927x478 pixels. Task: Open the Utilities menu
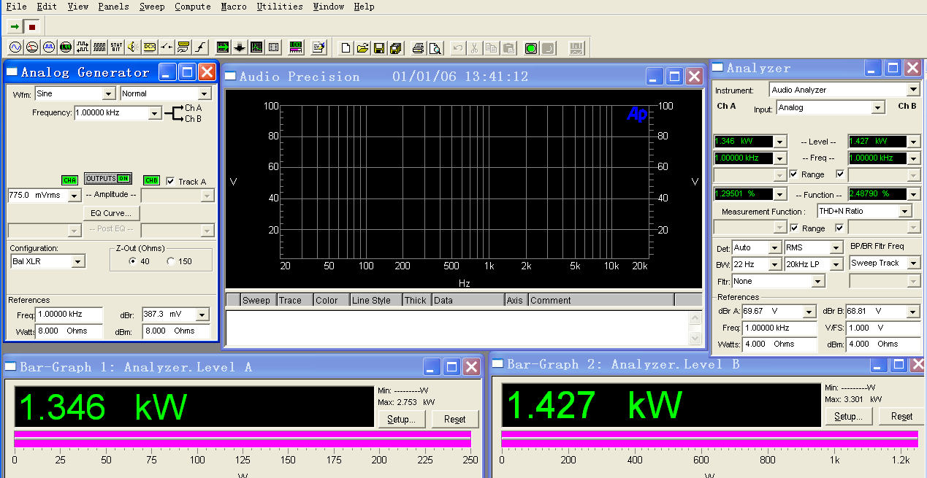click(280, 7)
